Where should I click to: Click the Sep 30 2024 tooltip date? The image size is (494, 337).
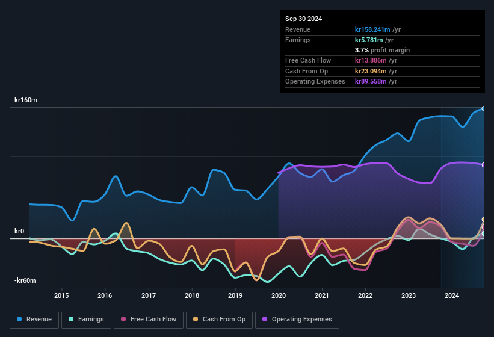click(303, 19)
